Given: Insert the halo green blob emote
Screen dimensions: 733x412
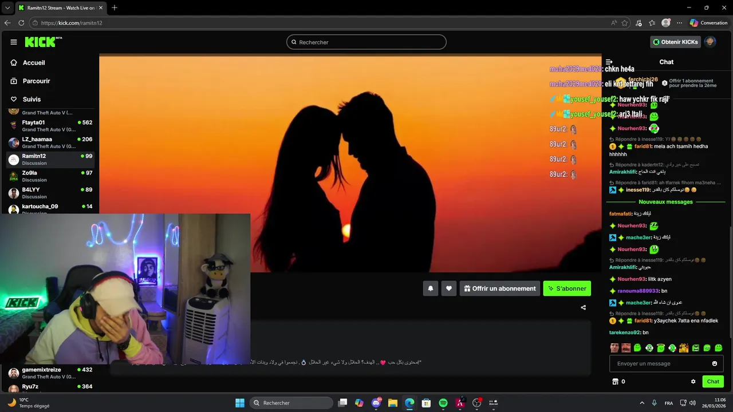Looking at the screenshot, I should pos(661,348).
